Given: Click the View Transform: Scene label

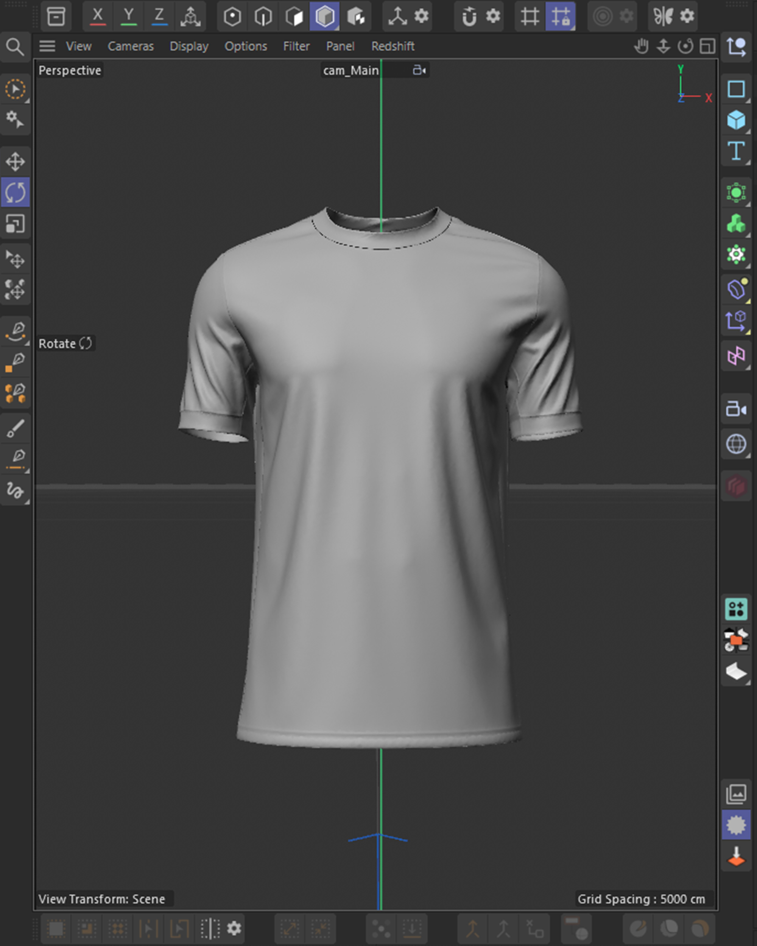Looking at the screenshot, I should click(x=102, y=899).
